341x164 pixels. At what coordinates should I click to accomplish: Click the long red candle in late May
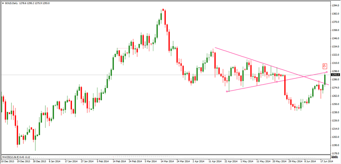coord(285,86)
